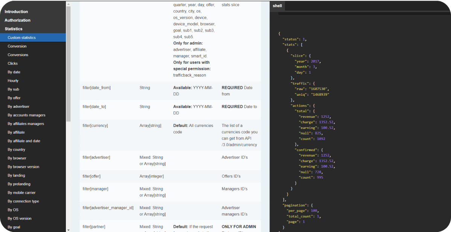451x232 pixels.
Task: Open the Conversions sidebar entry
Action: tap(18, 55)
